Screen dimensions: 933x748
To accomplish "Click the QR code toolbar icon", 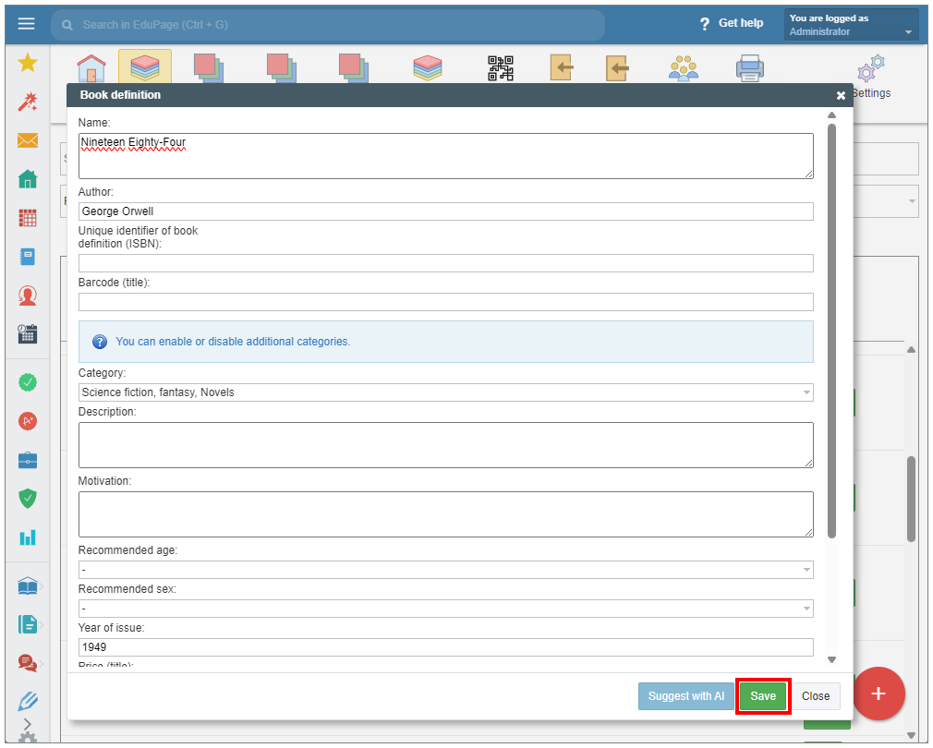I will tap(501, 68).
